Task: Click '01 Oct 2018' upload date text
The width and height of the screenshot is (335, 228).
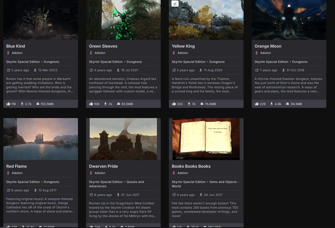Action: click(295, 70)
